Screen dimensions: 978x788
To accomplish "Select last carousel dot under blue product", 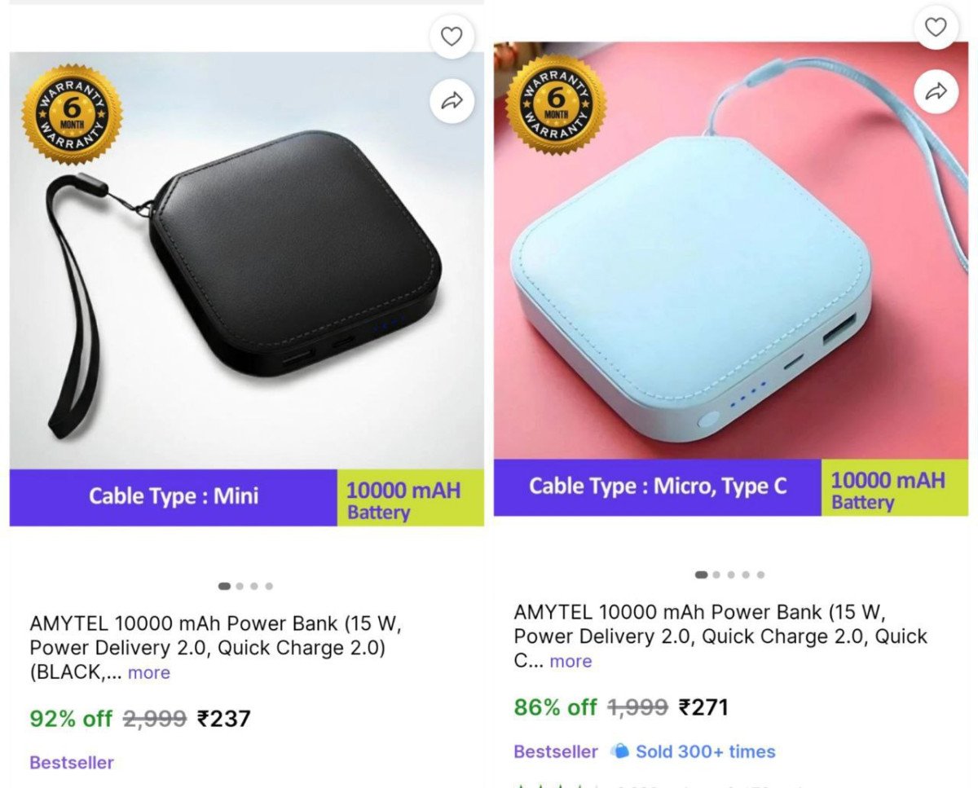I will [x=760, y=574].
